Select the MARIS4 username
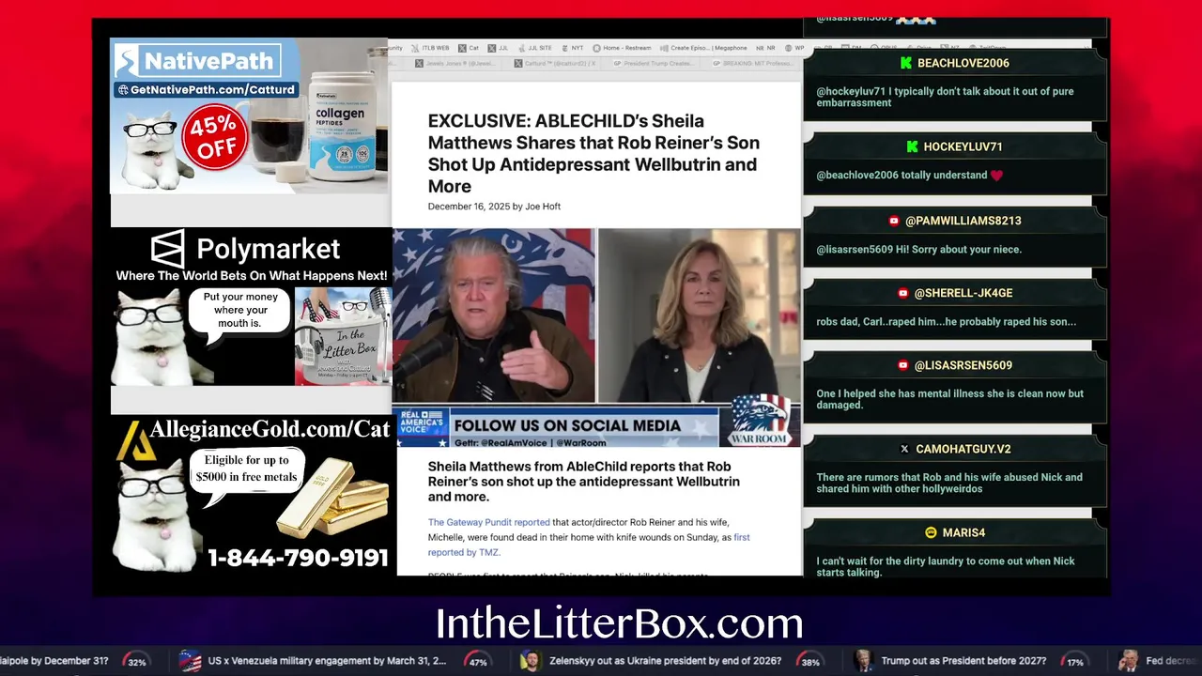1202x676 pixels. (963, 532)
